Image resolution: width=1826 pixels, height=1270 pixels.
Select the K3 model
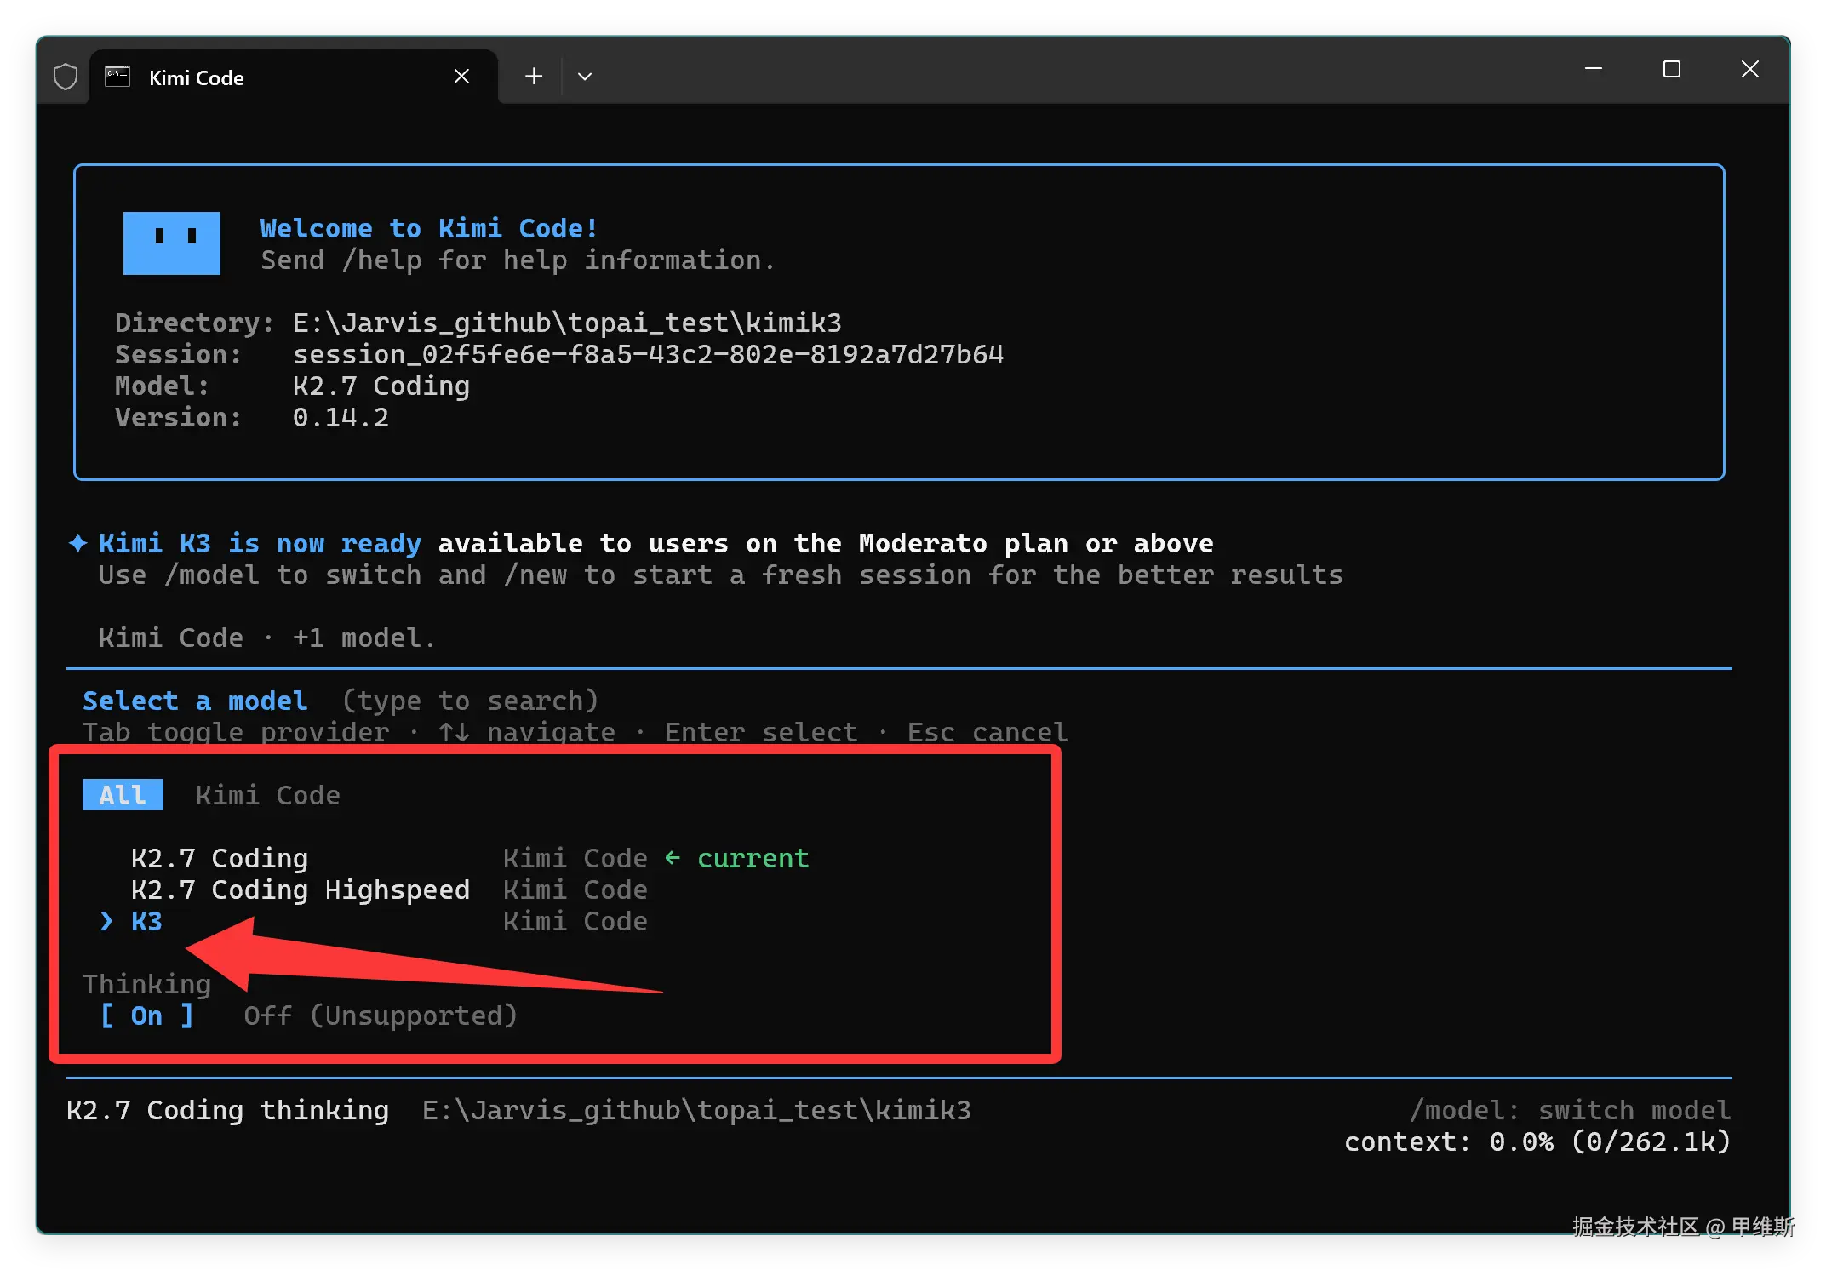(146, 921)
